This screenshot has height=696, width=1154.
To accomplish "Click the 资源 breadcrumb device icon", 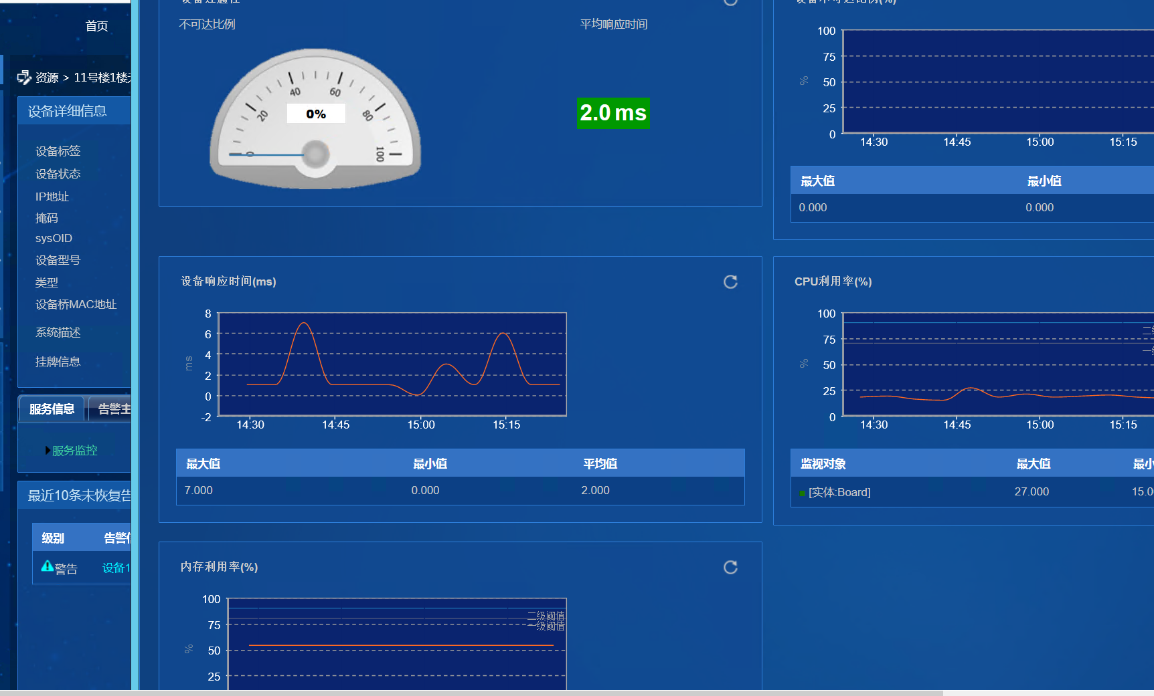I will click(24, 78).
